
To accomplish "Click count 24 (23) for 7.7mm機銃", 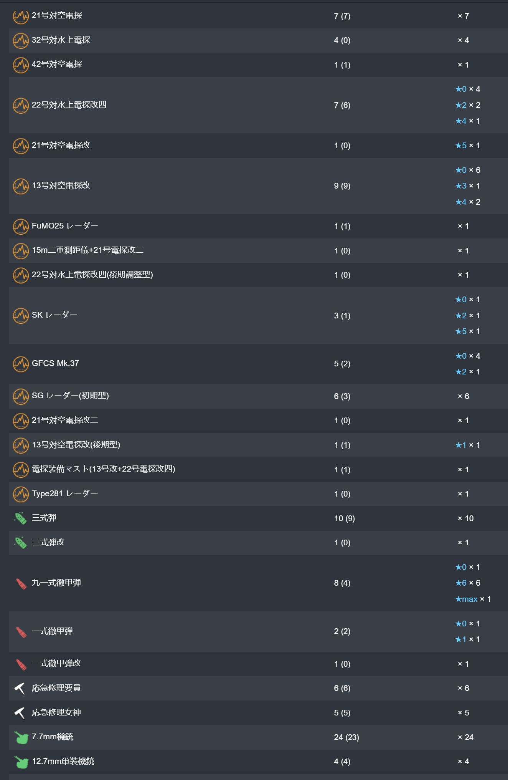I will 346,737.
